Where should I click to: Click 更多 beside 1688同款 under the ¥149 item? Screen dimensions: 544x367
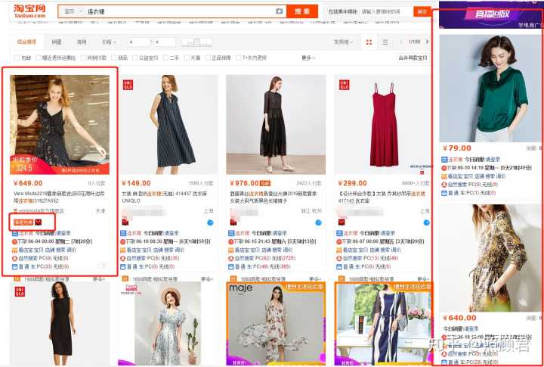[x=207, y=279]
